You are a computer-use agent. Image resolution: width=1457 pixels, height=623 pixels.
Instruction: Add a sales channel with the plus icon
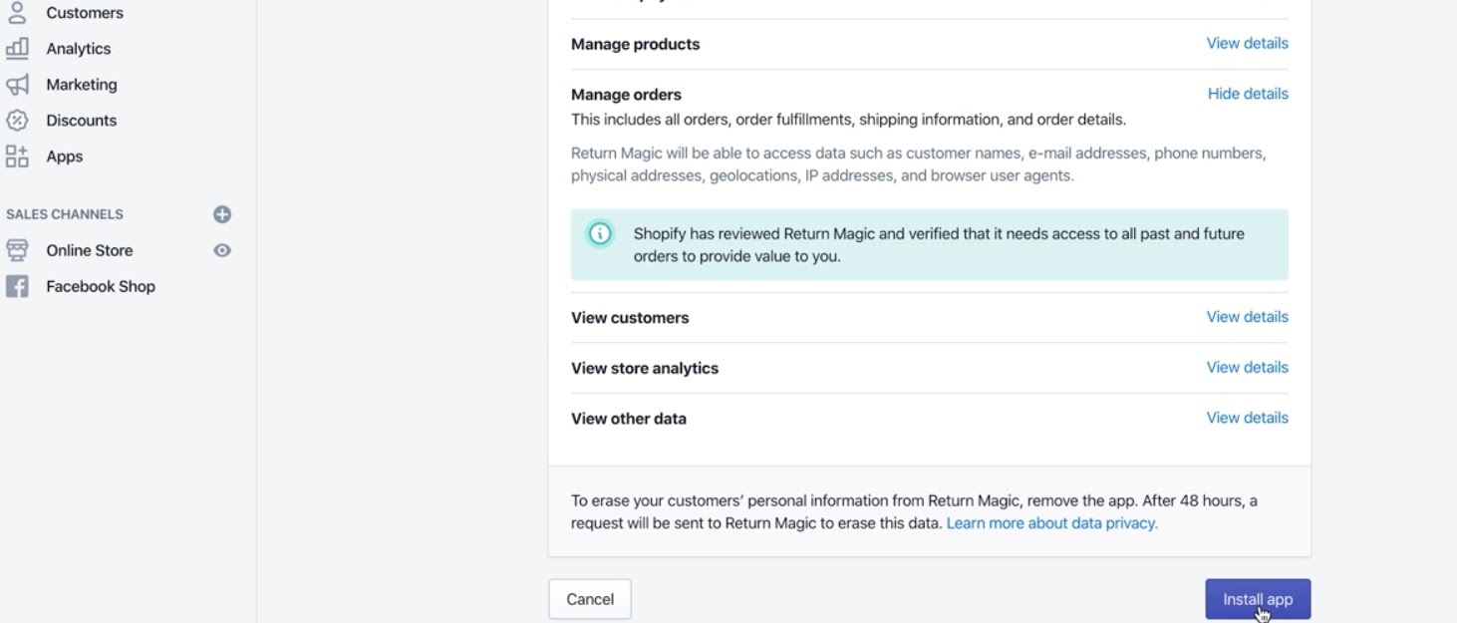tap(222, 214)
